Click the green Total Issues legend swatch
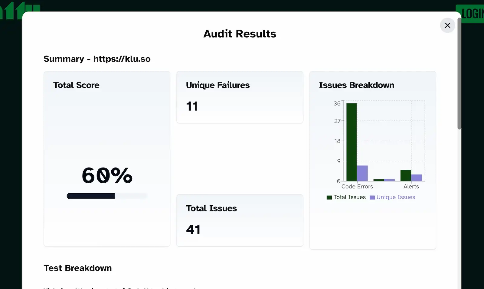The width and height of the screenshot is (484, 289). [x=329, y=197]
